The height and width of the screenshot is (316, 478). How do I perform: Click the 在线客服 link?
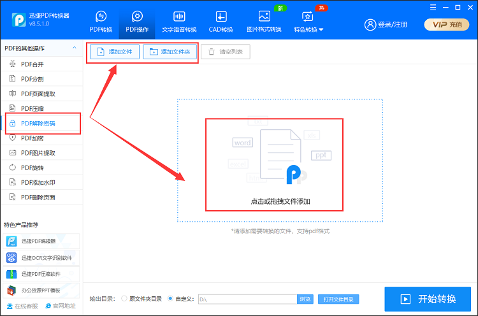point(22,306)
